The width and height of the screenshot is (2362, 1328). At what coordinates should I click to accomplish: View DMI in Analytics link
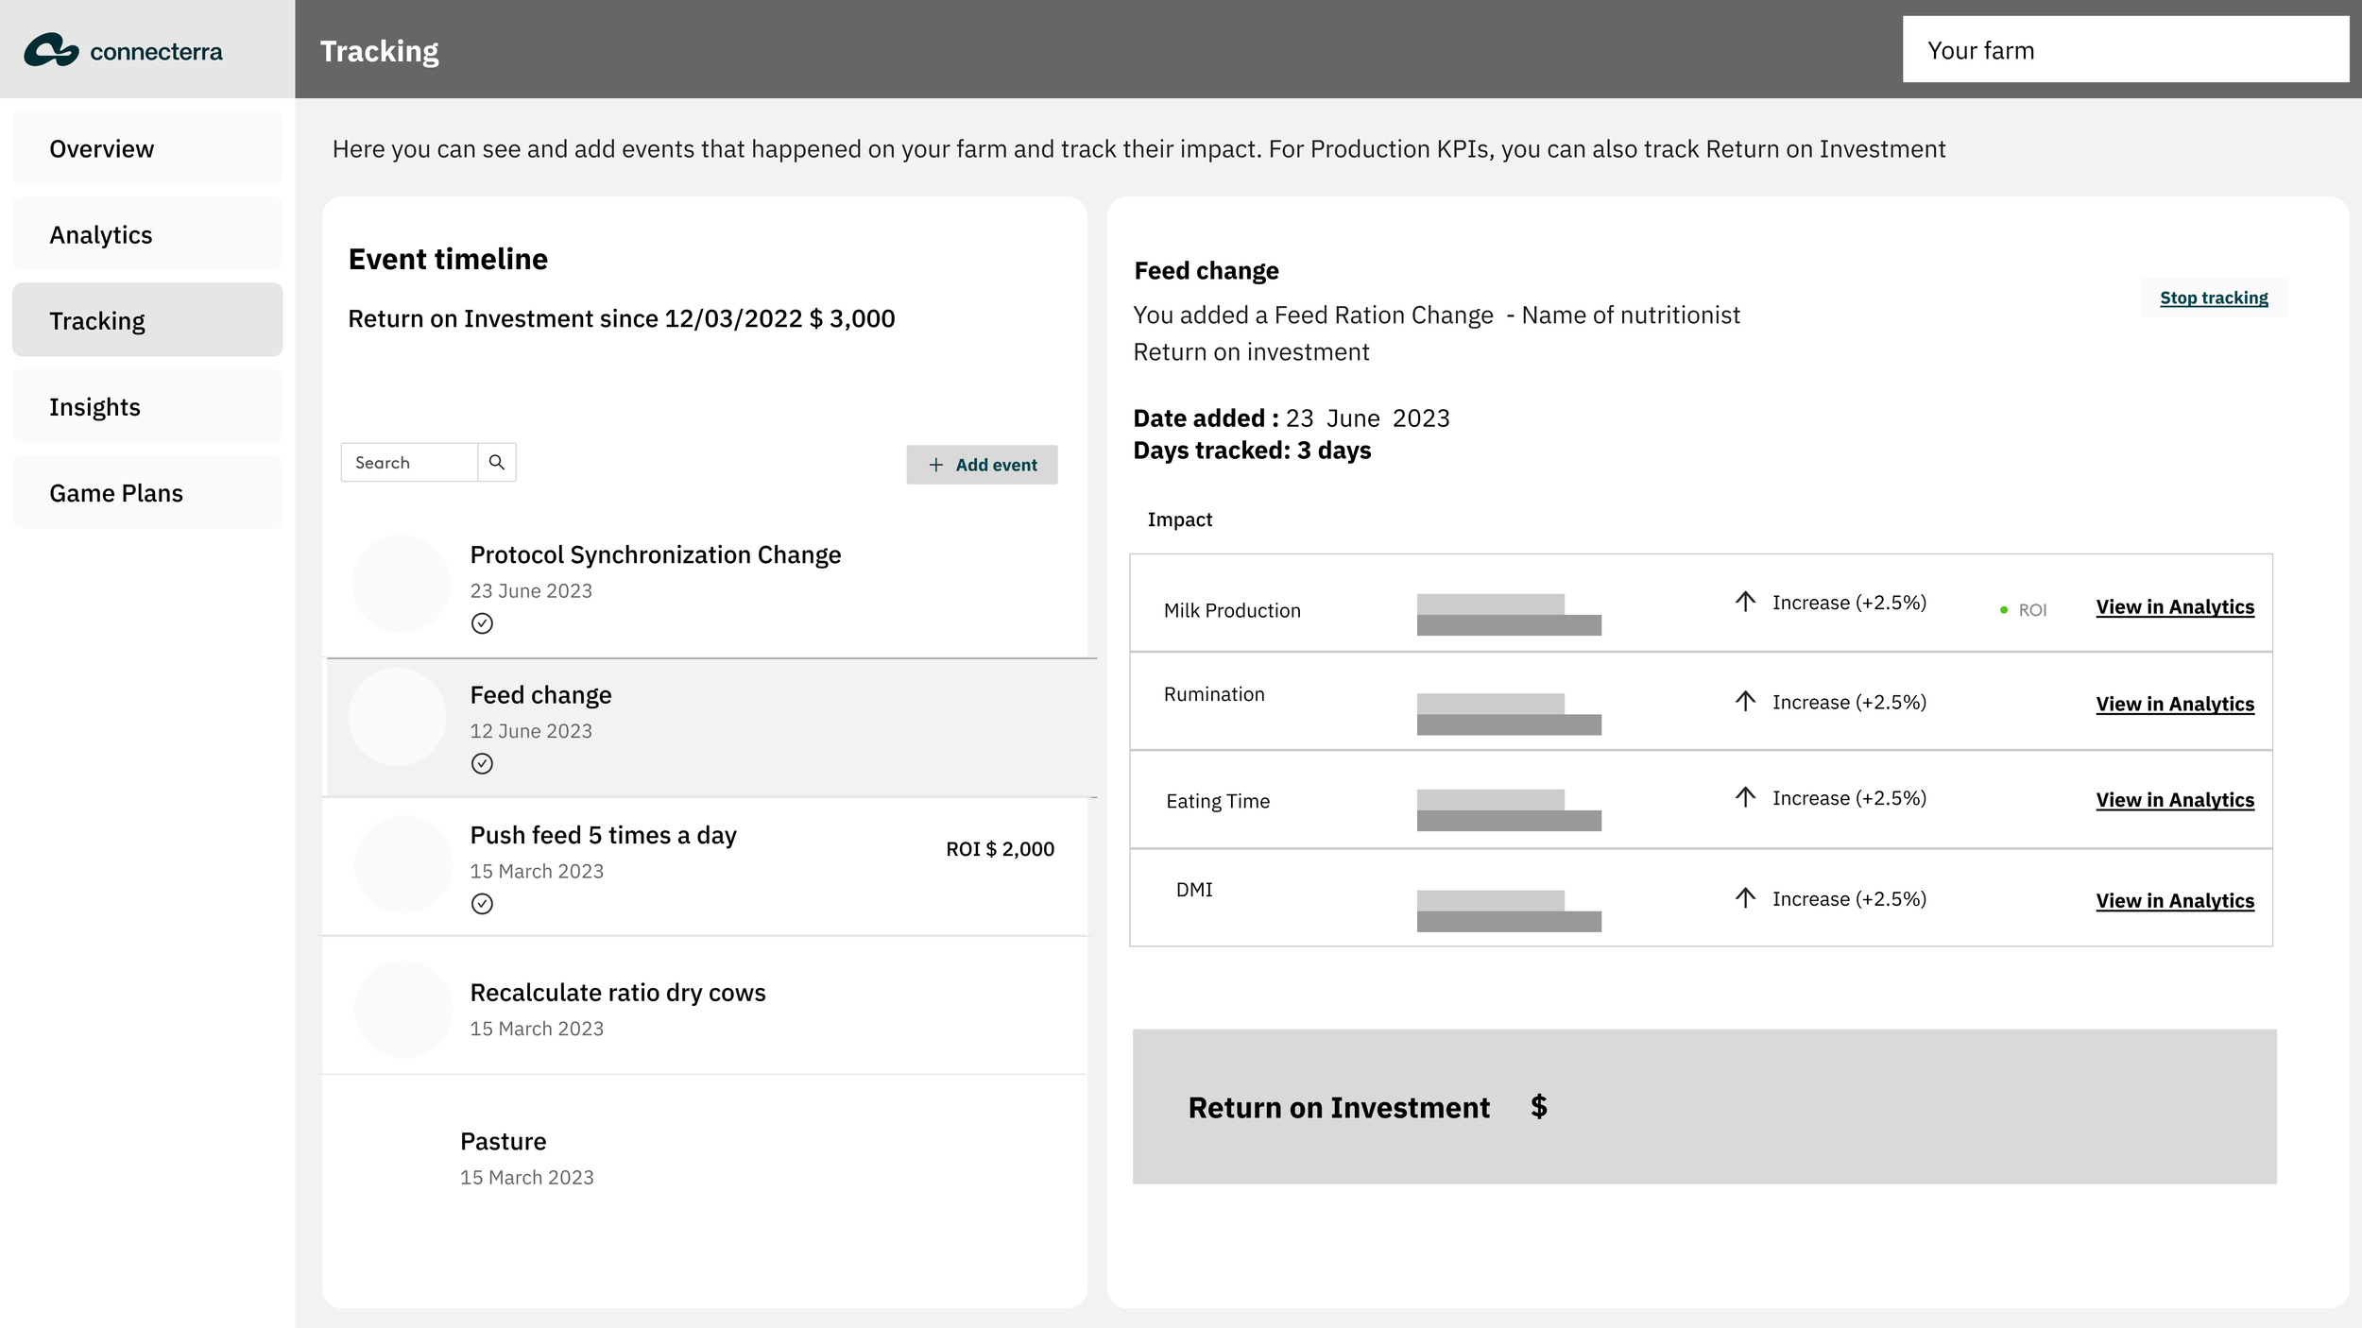pyautogui.click(x=2174, y=900)
